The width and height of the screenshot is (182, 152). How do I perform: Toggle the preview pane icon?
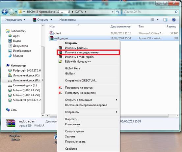[165, 20]
